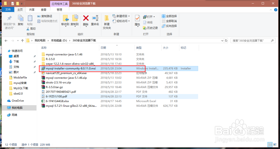The width and height of the screenshot is (280, 149).
Task: Click the Refresh button beside the address bar
Action: [x=226, y=41]
